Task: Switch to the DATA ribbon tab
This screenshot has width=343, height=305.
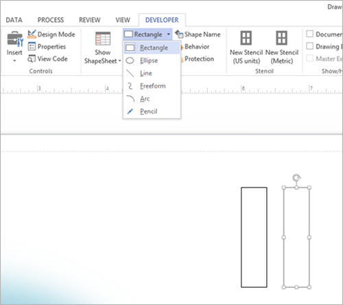Action: (x=14, y=20)
